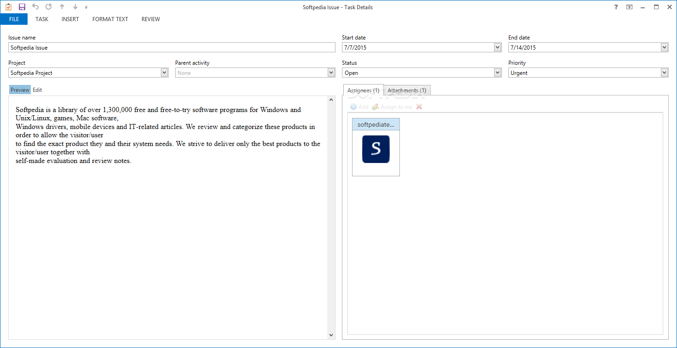Image resolution: width=677 pixels, height=348 pixels.
Task: Open the Help question mark icon
Action: point(616,7)
